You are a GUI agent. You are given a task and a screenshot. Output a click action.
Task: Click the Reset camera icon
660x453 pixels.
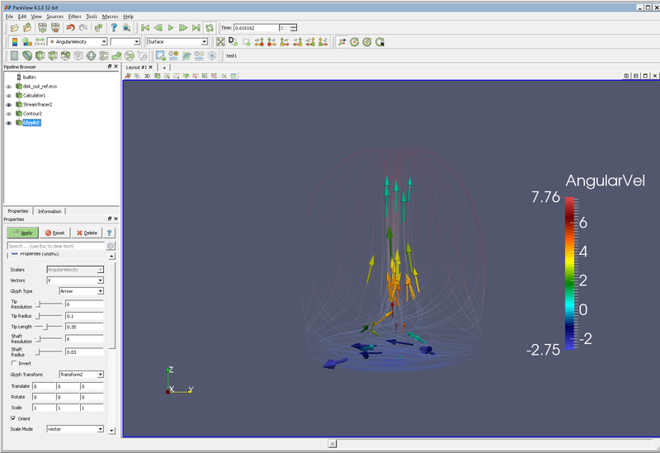coord(220,42)
